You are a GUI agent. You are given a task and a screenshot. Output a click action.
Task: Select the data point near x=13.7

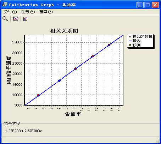tap(109, 45)
